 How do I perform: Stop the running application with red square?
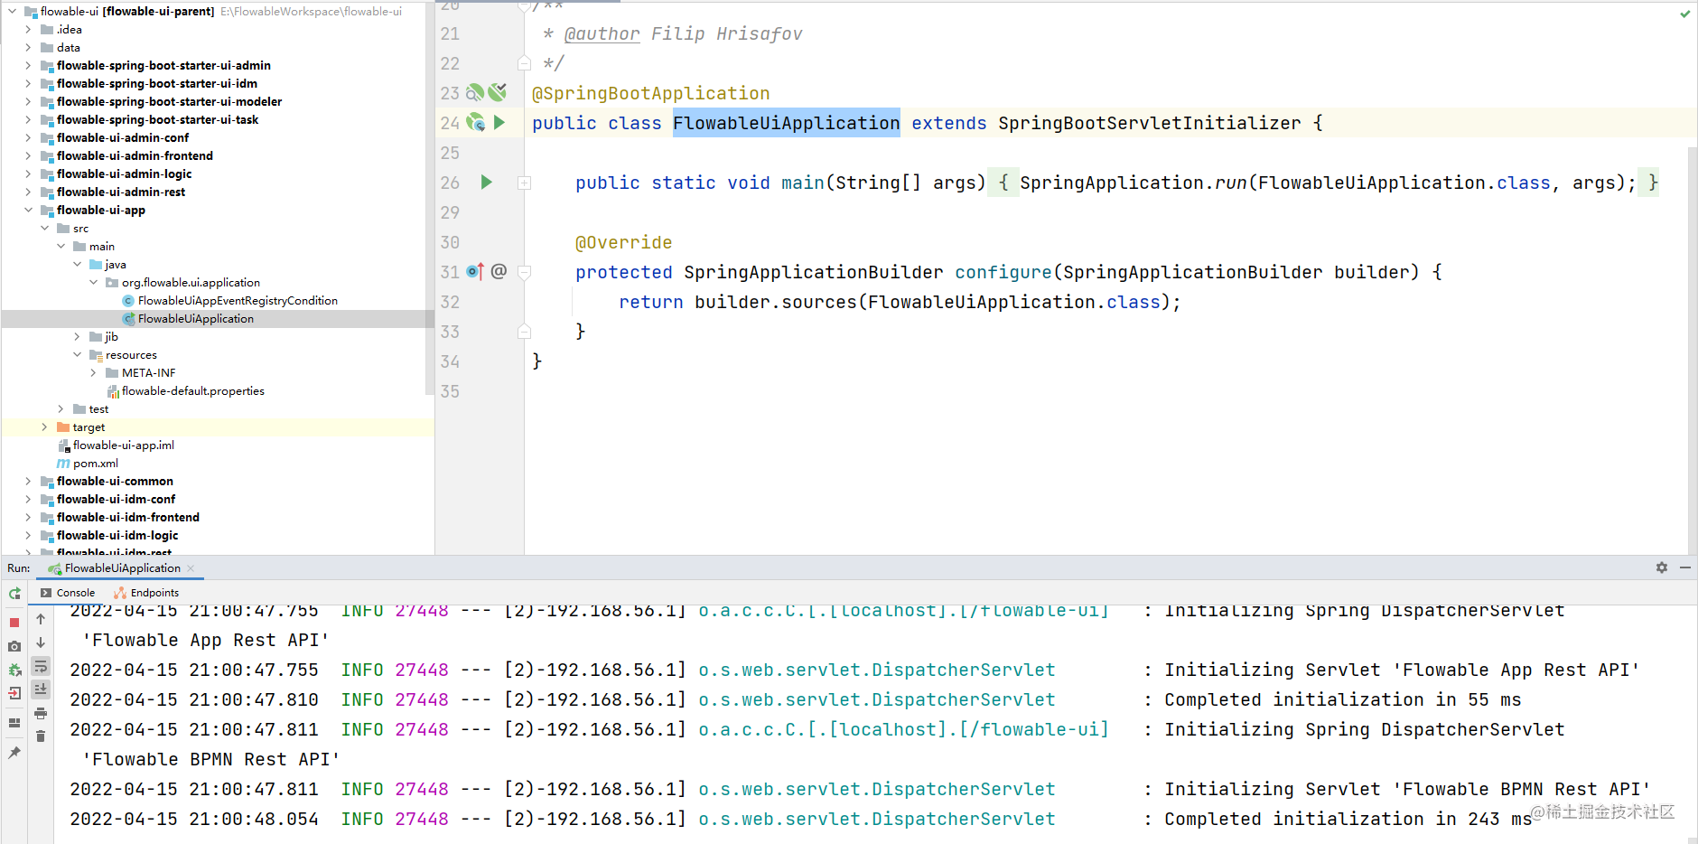click(x=14, y=623)
